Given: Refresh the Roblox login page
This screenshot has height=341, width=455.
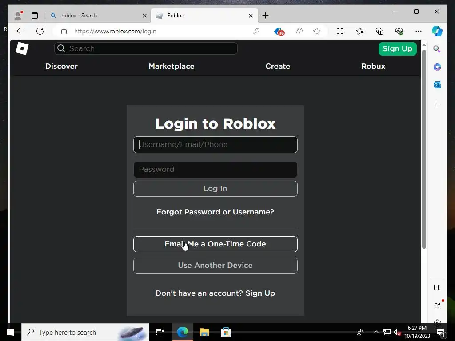Looking at the screenshot, I should (40, 31).
